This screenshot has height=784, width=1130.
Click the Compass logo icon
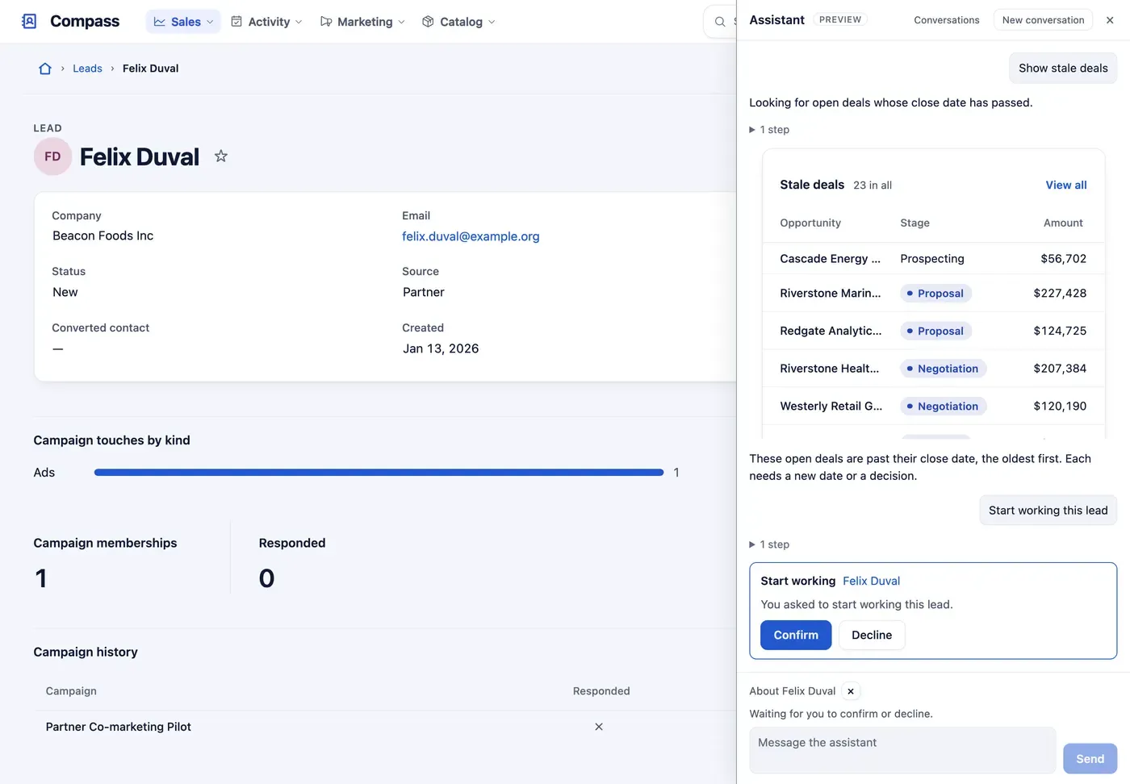pyautogui.click(x=29, y=21)
